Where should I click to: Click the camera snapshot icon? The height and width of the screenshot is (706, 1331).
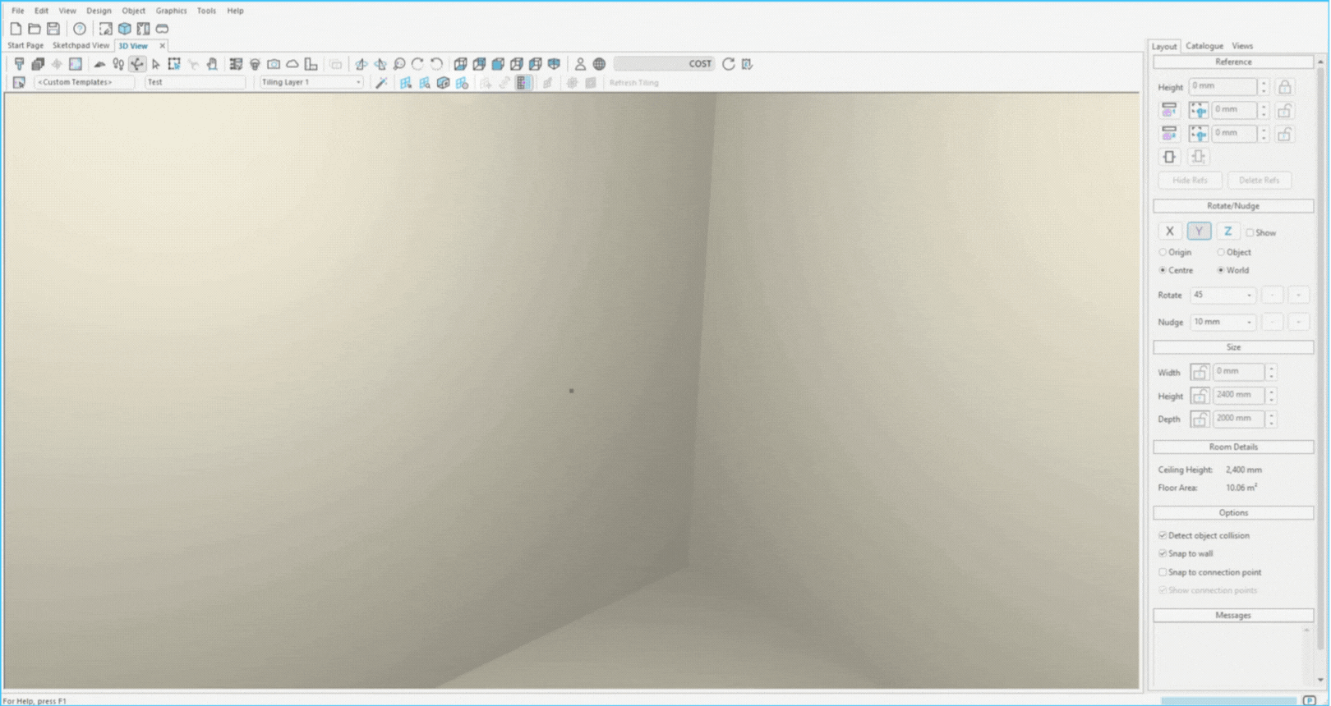274,64
